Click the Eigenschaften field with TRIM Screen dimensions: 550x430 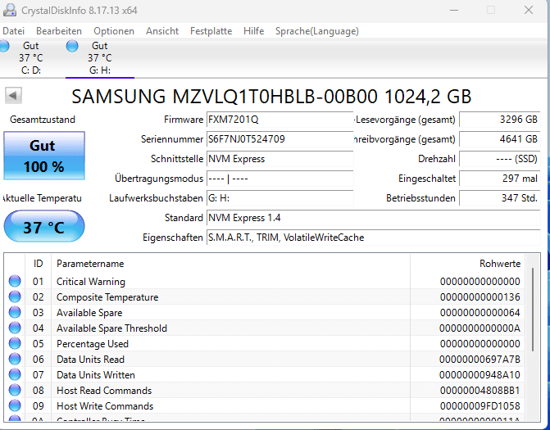pyautogui.click(x=373, y=238)
